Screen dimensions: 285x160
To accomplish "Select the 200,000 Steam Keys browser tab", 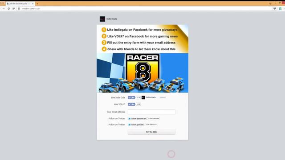I will [20, 4].
